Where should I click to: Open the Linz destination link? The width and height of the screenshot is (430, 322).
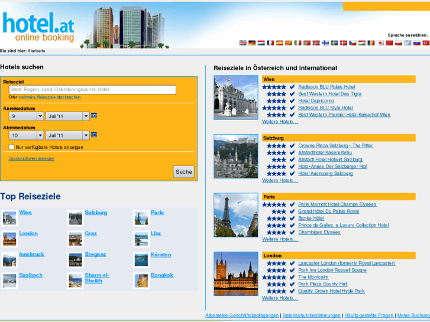(x=156, y=233)
